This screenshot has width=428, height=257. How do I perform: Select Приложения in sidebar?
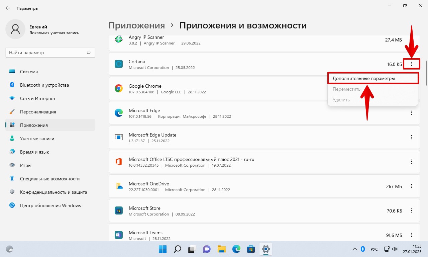[x=50, y=125]
